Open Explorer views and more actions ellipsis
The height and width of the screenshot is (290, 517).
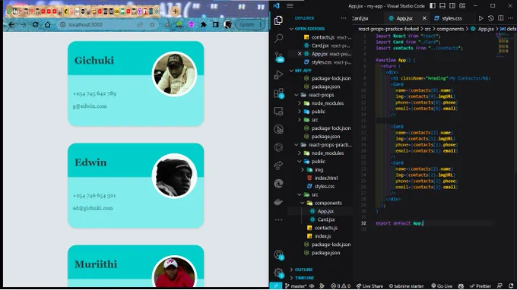click(344, 18)
